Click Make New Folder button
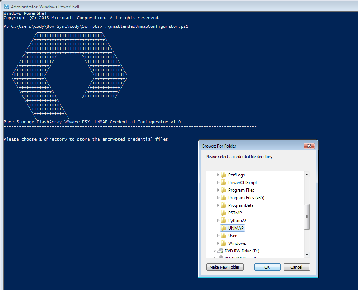 click(x=225, y=267)
